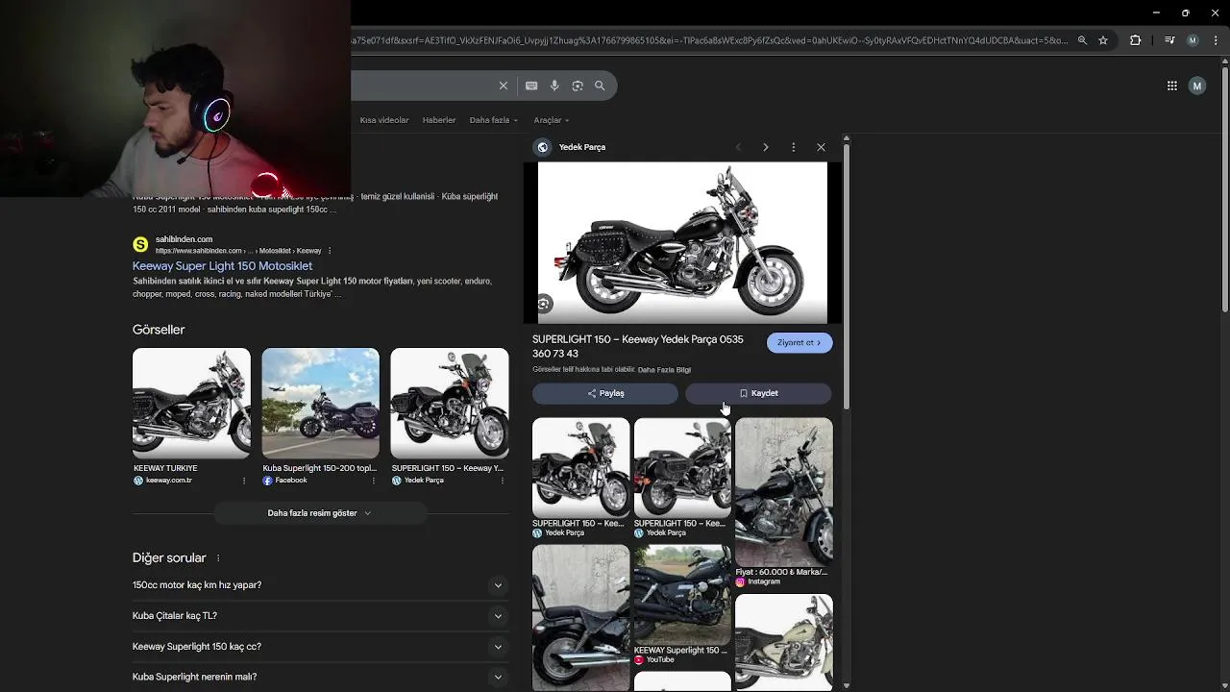Viewport: 1230px width, 692px height.
Task: Open Yedek Parça SUPERLIGHT 150 thumbnail in Görseller
Action: click(450, 404)
